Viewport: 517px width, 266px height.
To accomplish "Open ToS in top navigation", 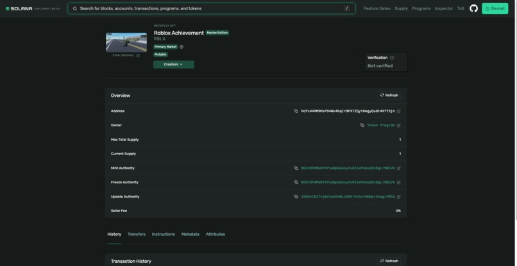I will click(x=461, y=8).
